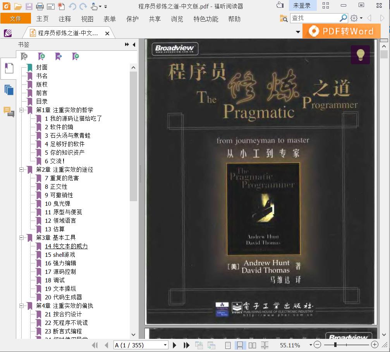Switch to the 注释 tab
This screenshot has width=390, height=352.
point(65,19)
